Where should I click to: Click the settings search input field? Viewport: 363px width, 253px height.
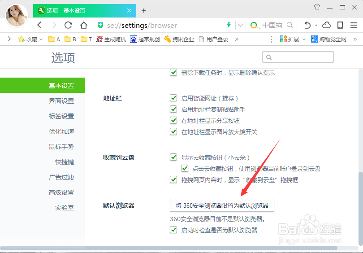(x=298, y=57)
